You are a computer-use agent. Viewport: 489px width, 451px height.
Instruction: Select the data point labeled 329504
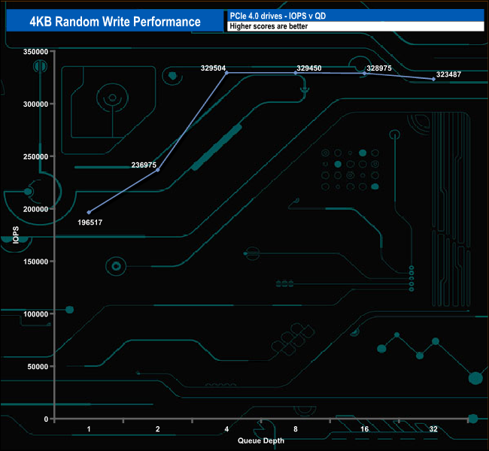pos(226,73)
